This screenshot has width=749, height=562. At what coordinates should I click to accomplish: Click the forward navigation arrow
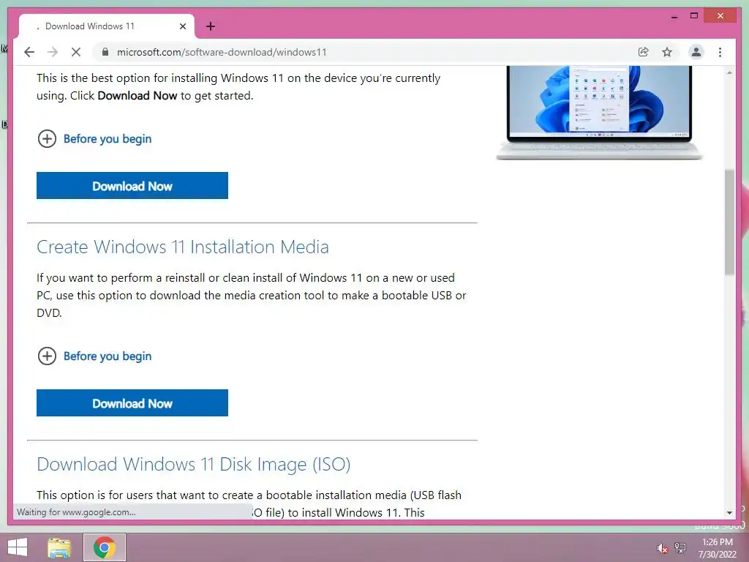tap(53, 52)
